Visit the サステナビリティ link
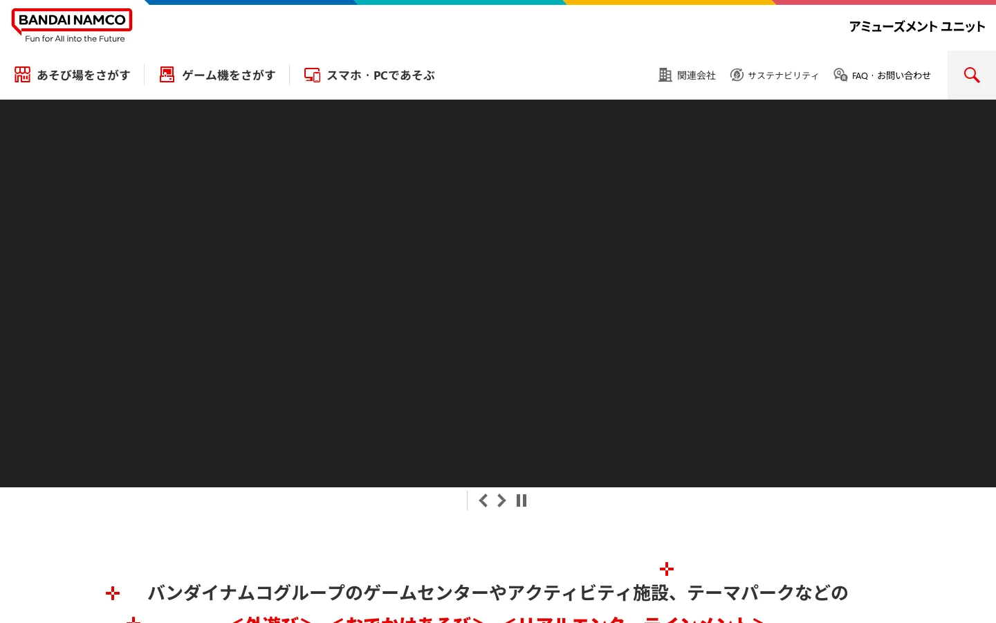 click(x=774, y=75)
